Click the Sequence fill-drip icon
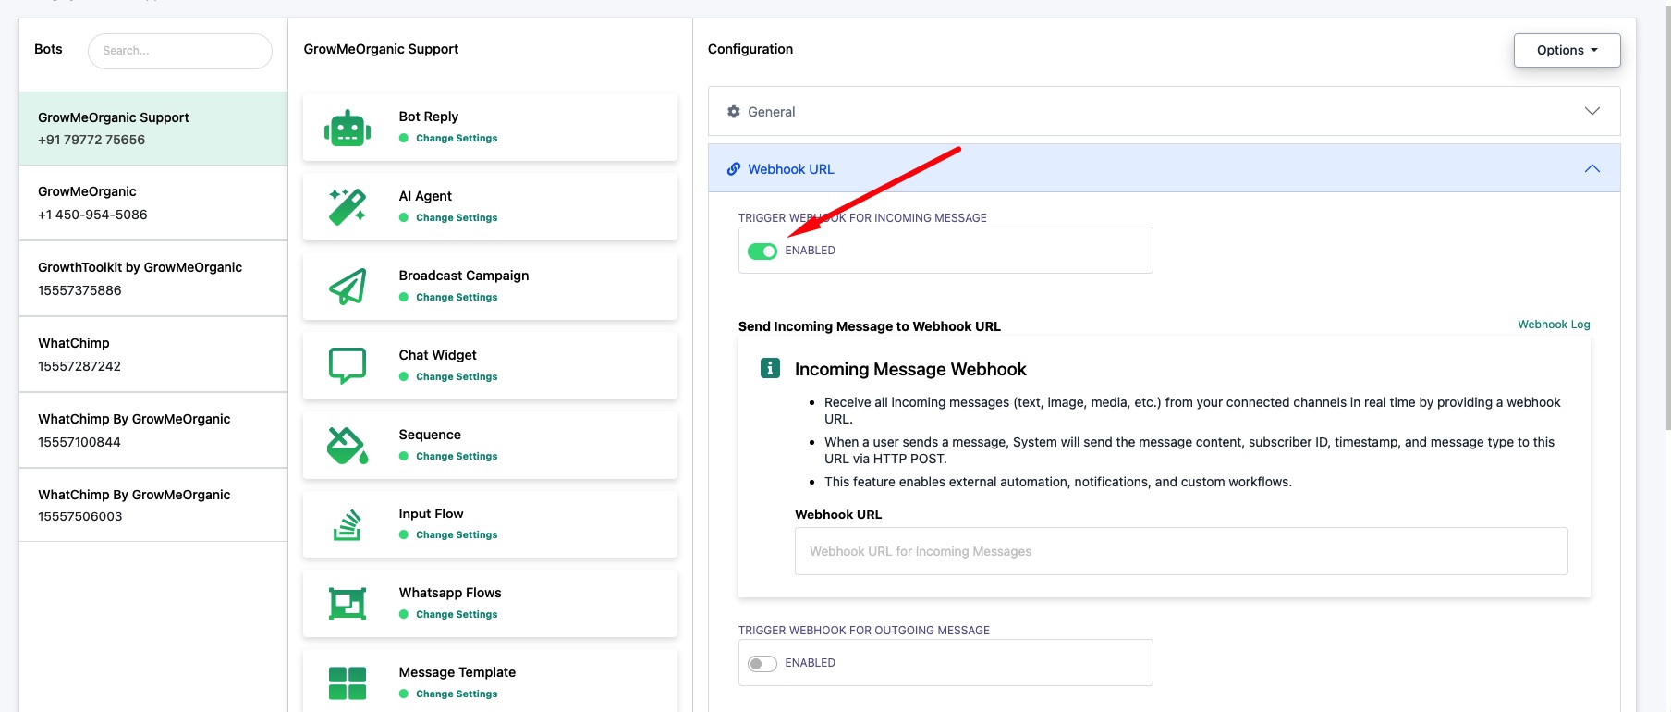 pyautogui.click(x=348, y=446)
